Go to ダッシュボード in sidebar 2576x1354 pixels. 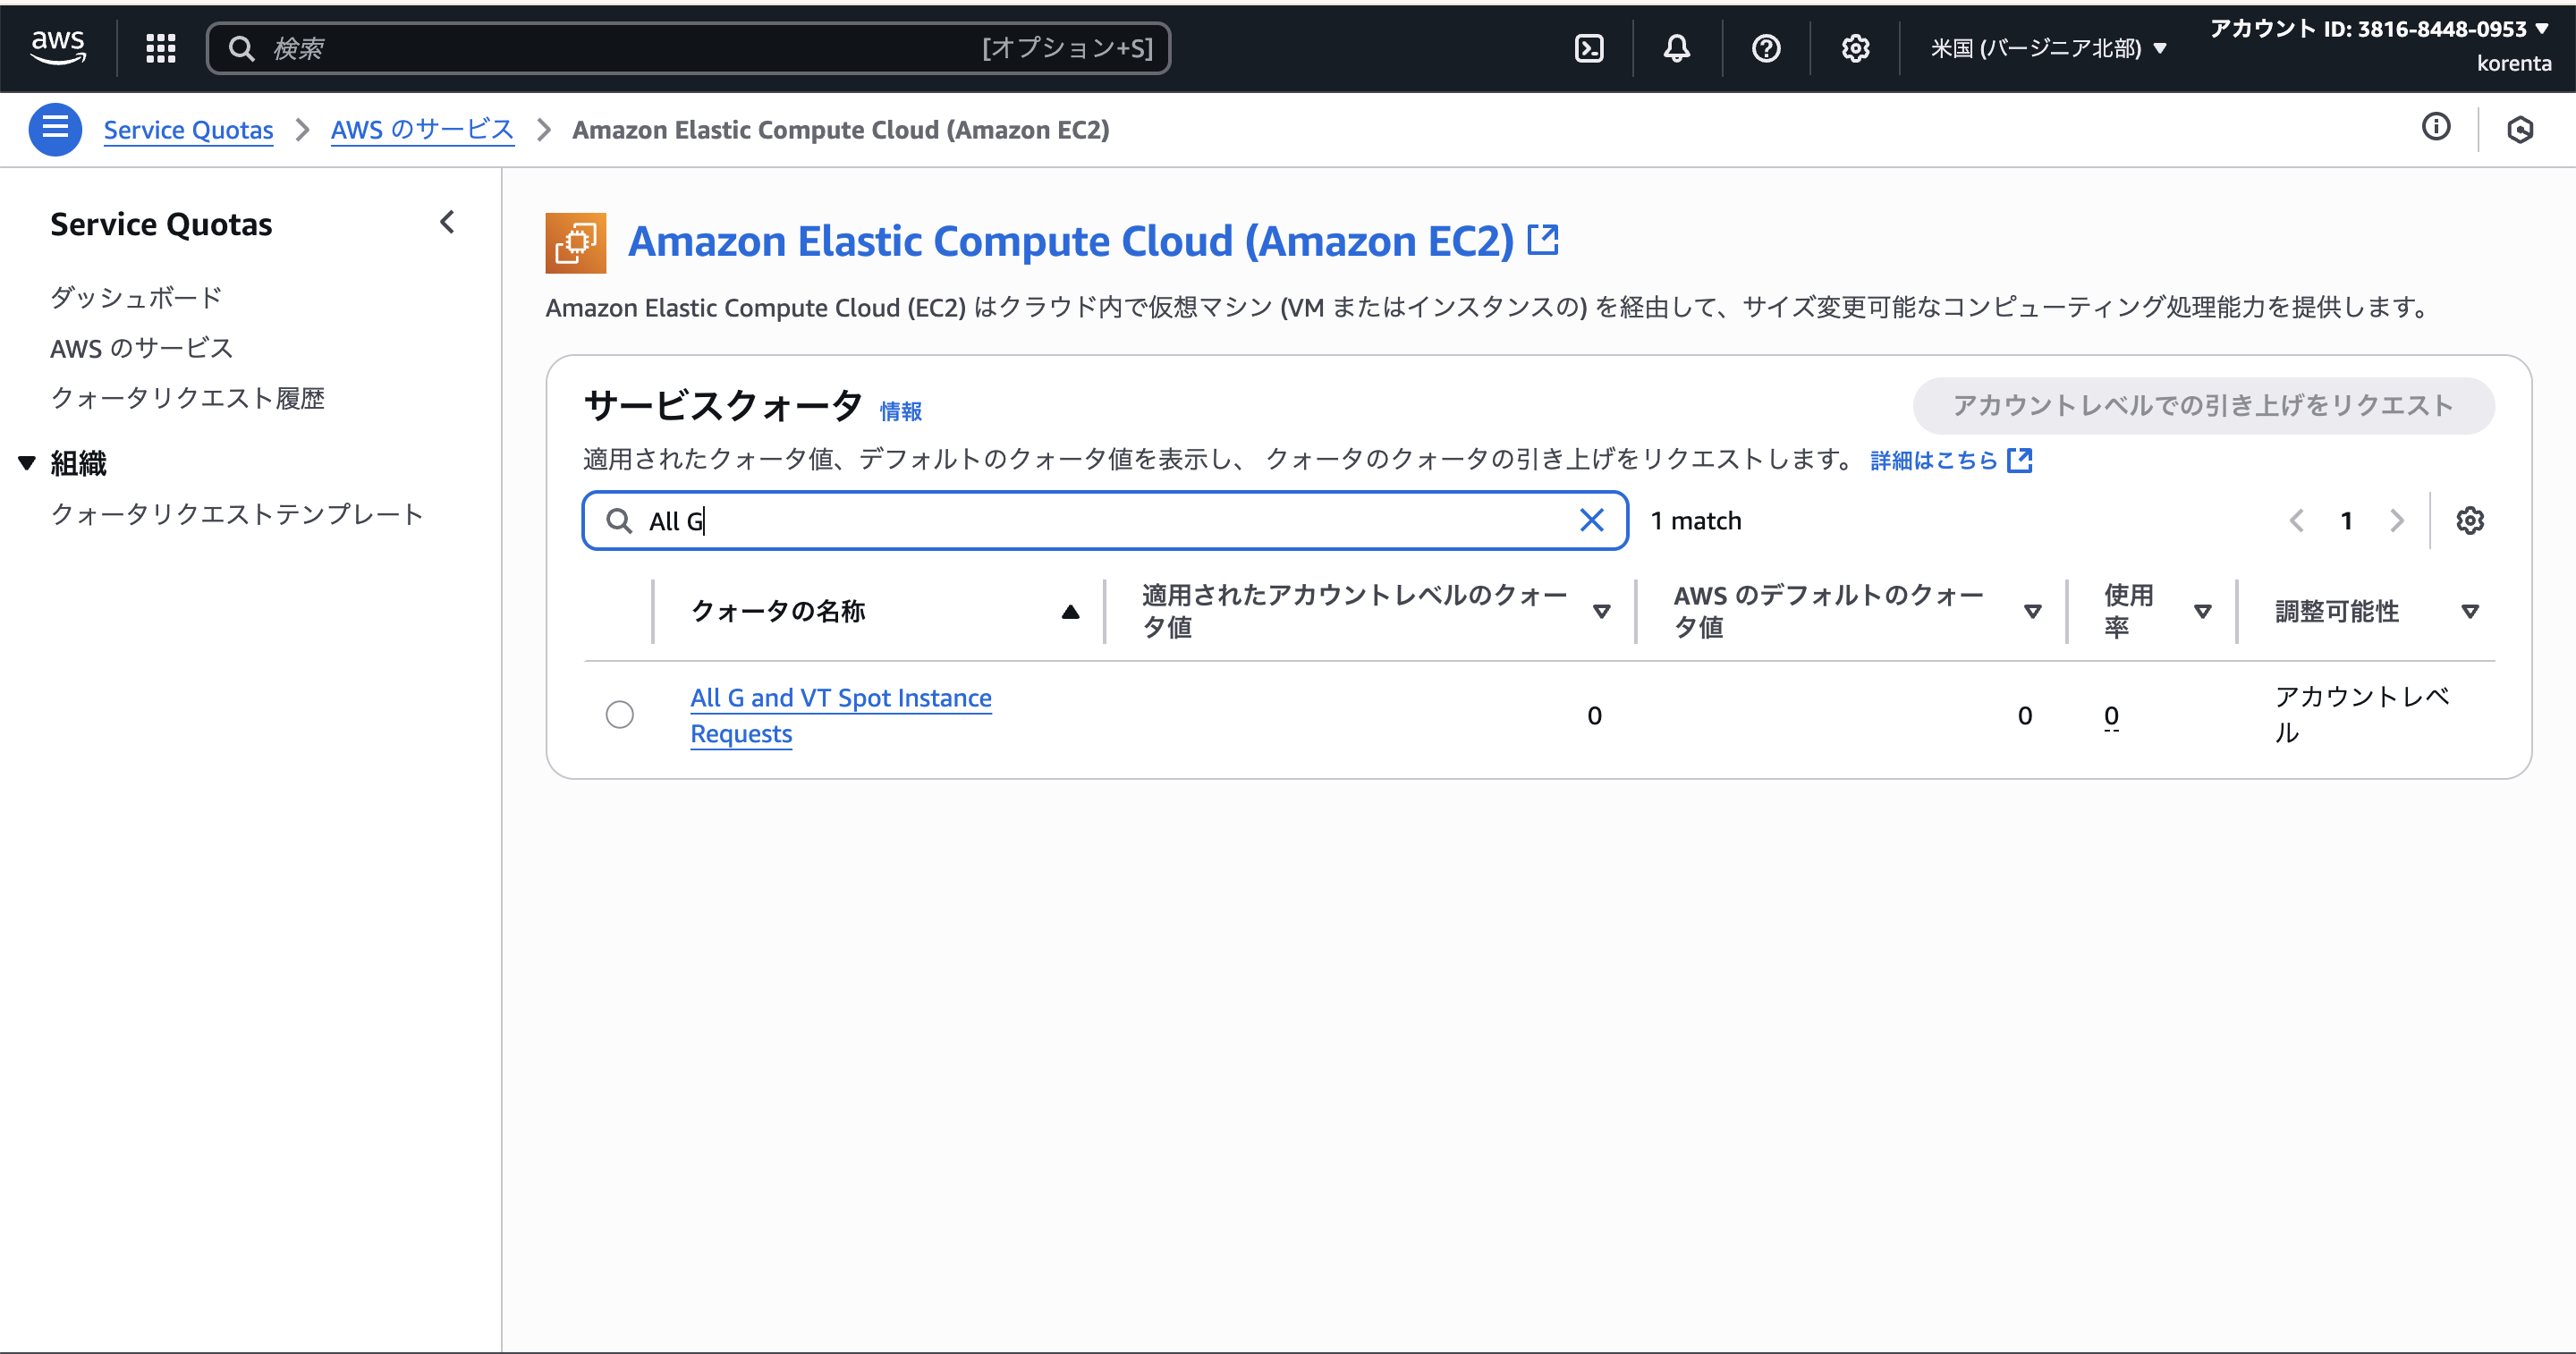coord(136,297)
